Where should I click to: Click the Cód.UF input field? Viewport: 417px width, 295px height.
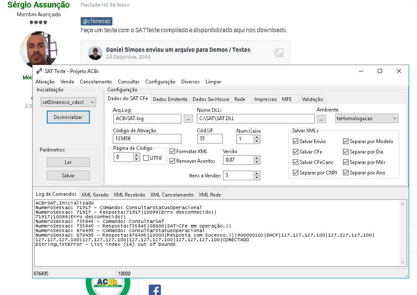click(210, 139)
